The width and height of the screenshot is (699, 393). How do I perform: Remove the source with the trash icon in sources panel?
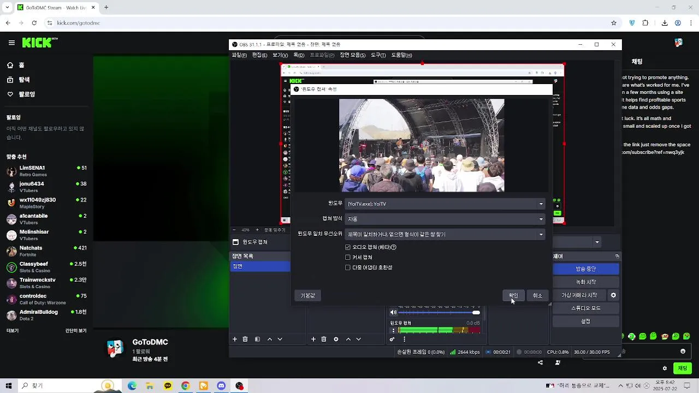click(324, 339)
